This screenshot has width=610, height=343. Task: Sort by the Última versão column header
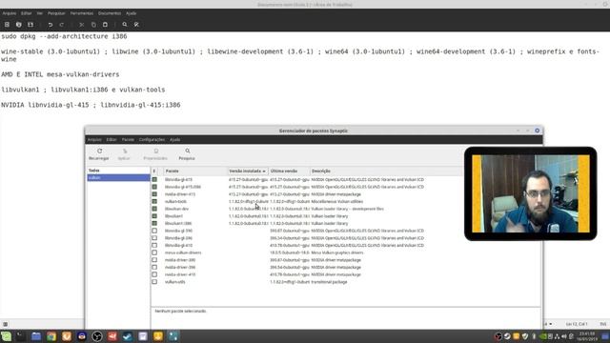(289, 171)
